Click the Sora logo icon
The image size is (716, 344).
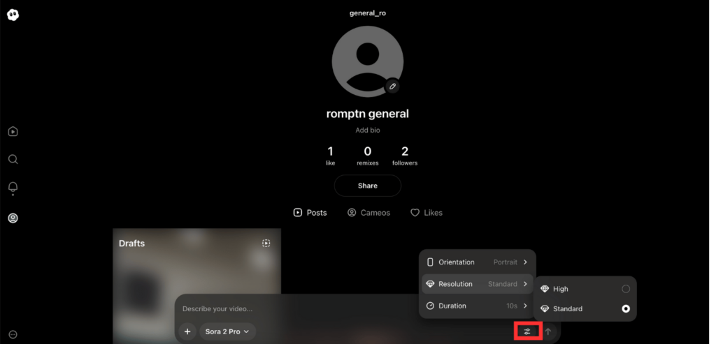click(13, 15)
